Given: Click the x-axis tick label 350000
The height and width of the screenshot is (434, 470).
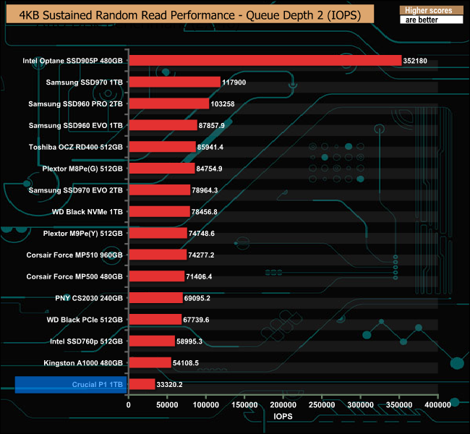Looking at the screenshot, I should click(x=399, y=405).
